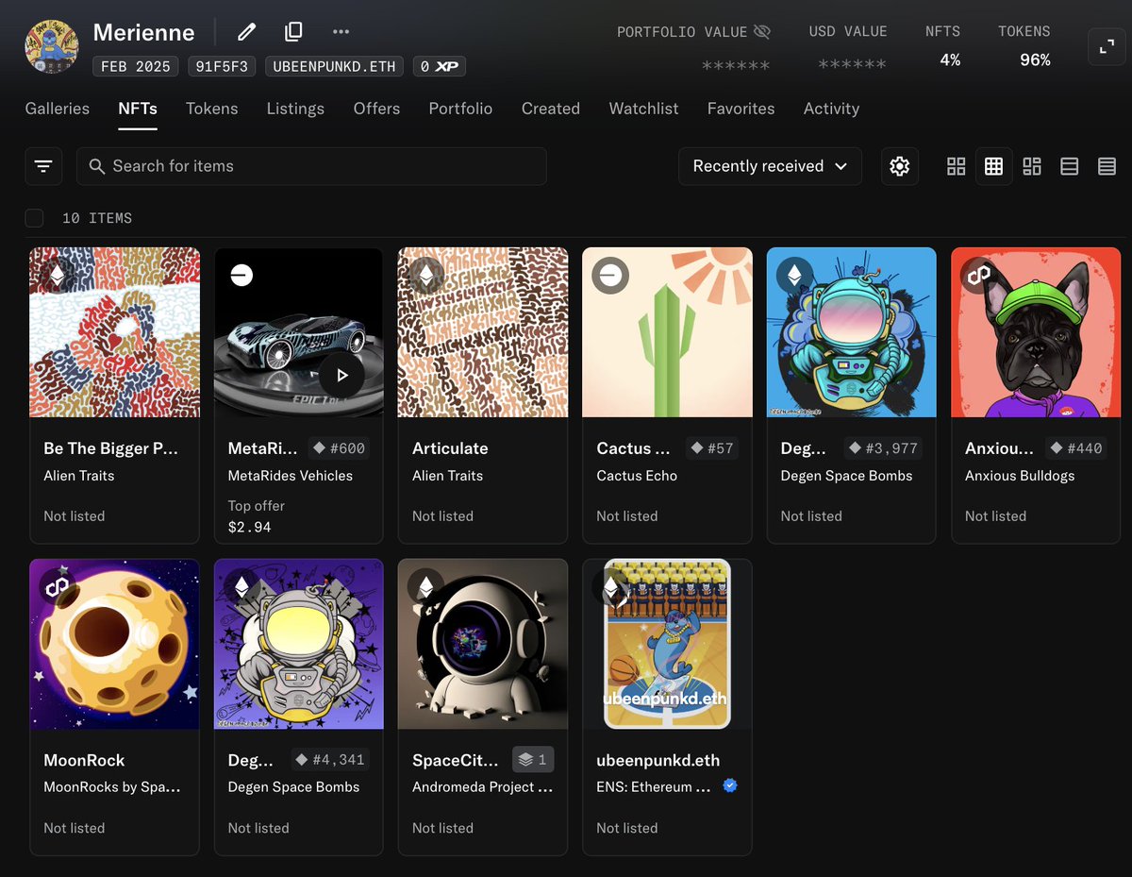Click the FEB 2025 join date tag
This screenshot has width=1132, height=877.
(x=137, y=66)
